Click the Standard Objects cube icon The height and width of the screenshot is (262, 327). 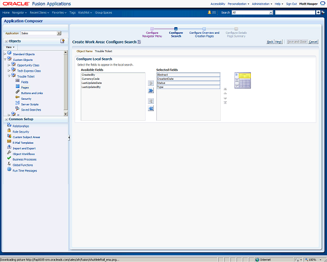point(9,53)
